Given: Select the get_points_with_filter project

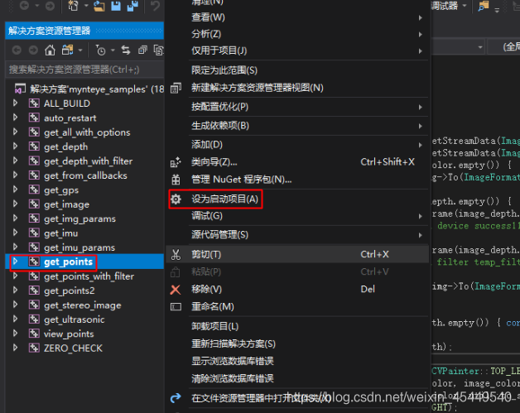Looking at the screenshot, I should click(x=89, y=276).
